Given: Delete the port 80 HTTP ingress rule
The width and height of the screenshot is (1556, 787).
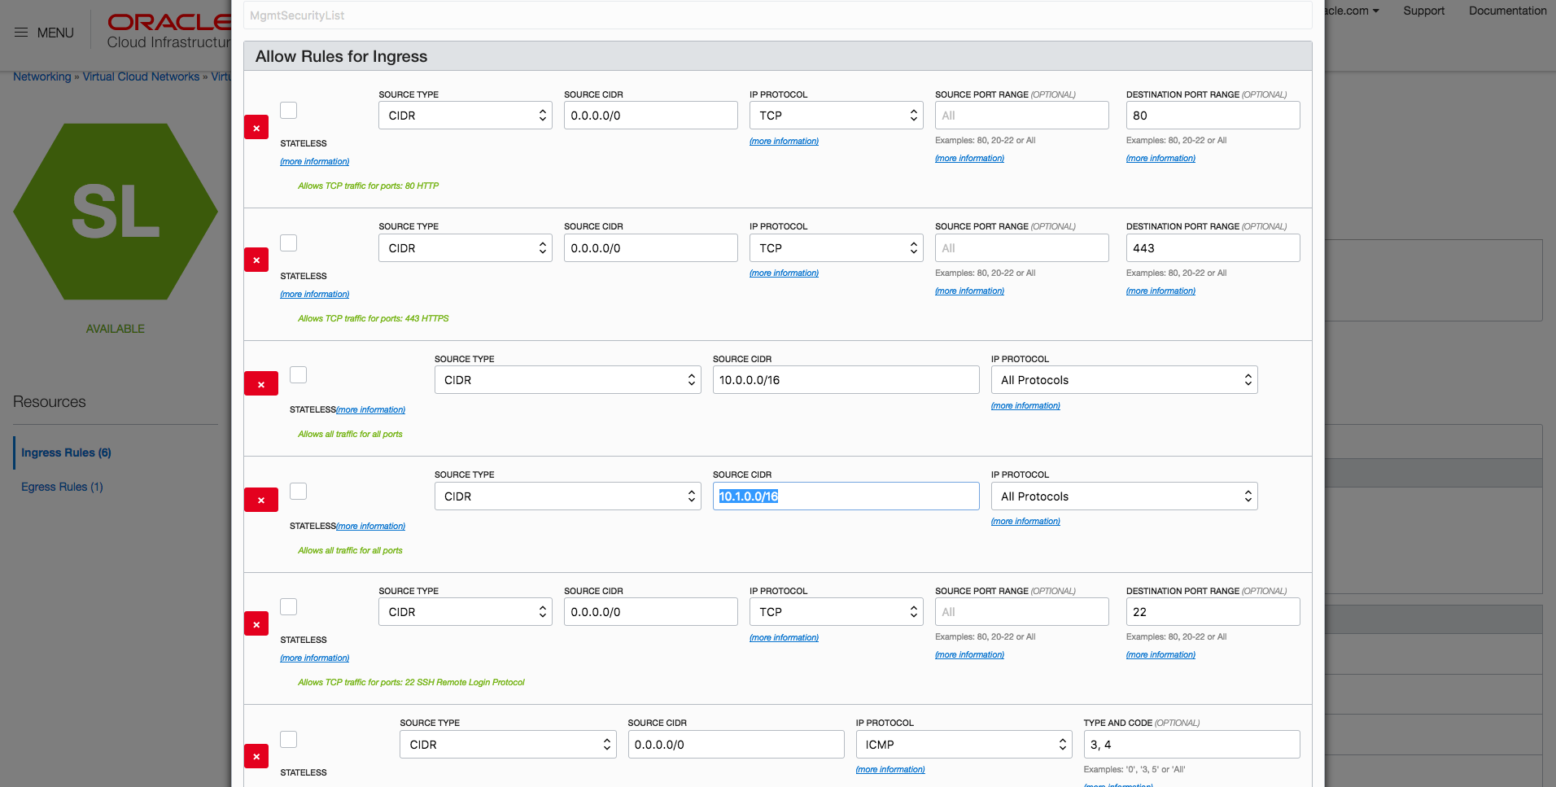Looking at the screenshot, I should coord(256,128).
